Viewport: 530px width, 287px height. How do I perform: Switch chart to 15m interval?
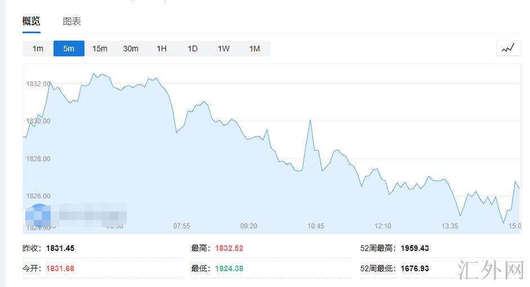pos(100,48)
